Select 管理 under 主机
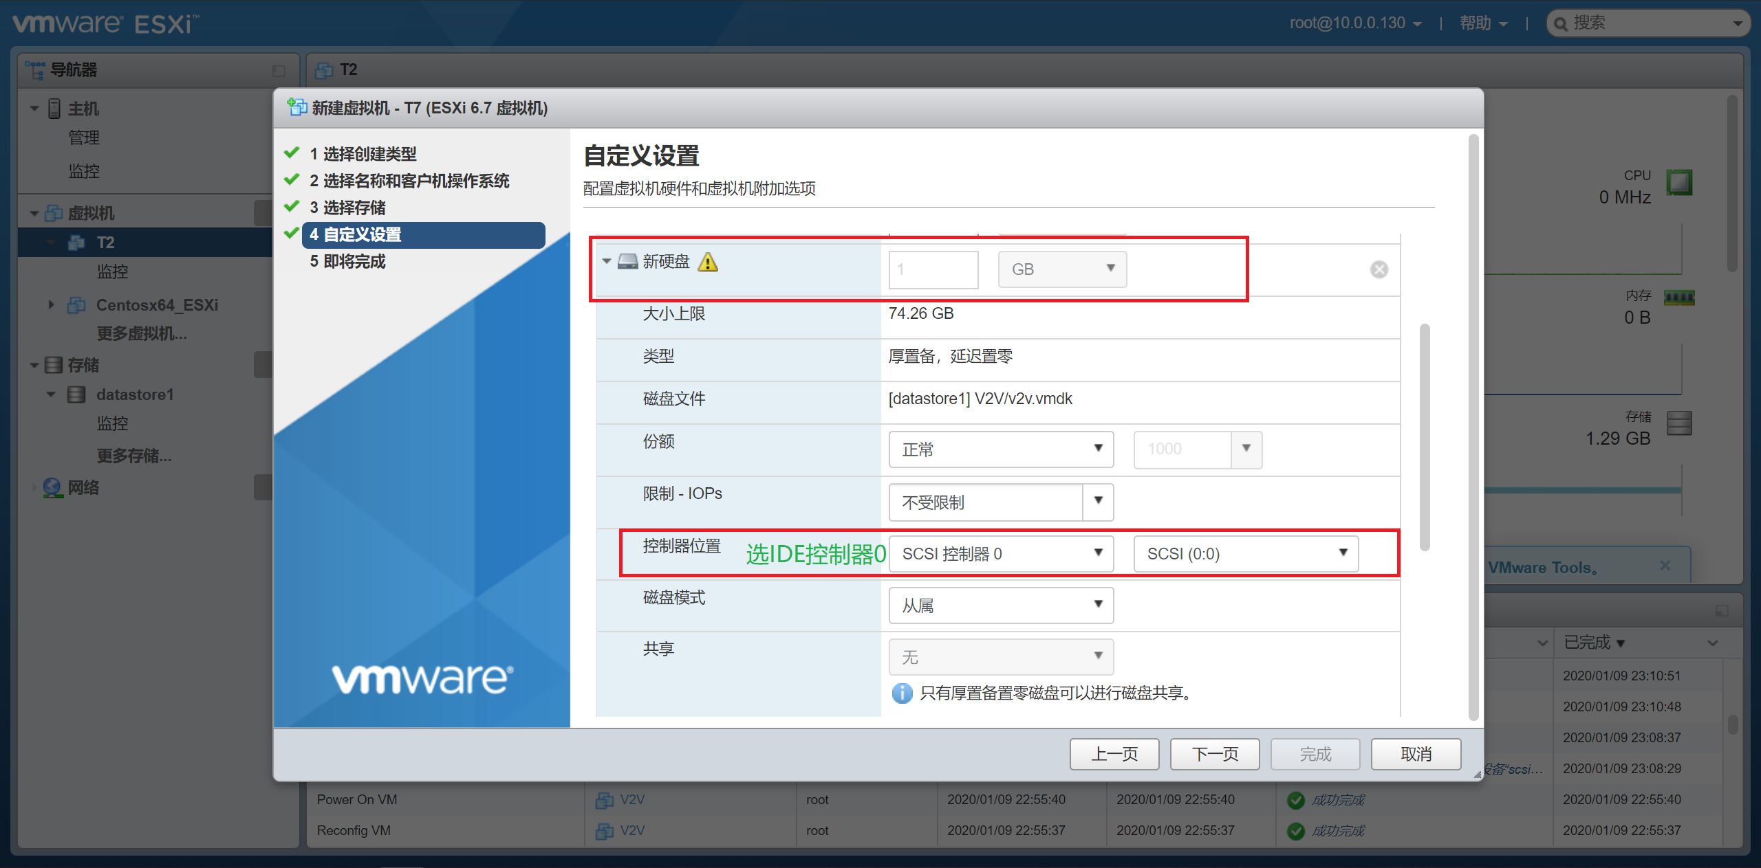The height and width of the screenshot is (868, 1761). point(84,138)
